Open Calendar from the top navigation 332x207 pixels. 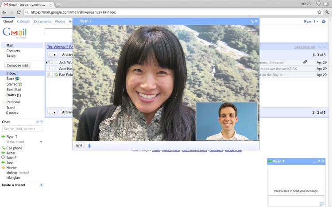pyautogui.click(x=23, y=21)
